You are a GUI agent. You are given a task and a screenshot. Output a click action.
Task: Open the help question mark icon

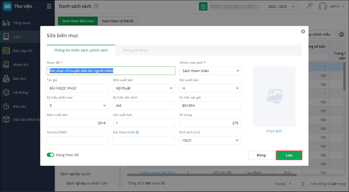[96, 6]
